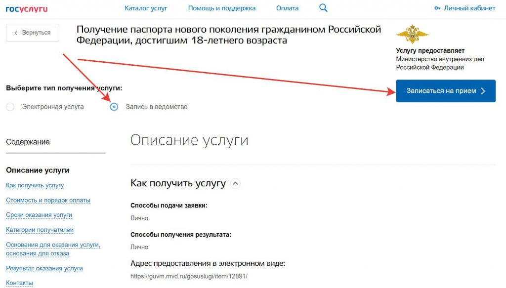Viewport: 506px width, 288px height.
Task: Click the passport service page title
Action: tap(228, 35)
